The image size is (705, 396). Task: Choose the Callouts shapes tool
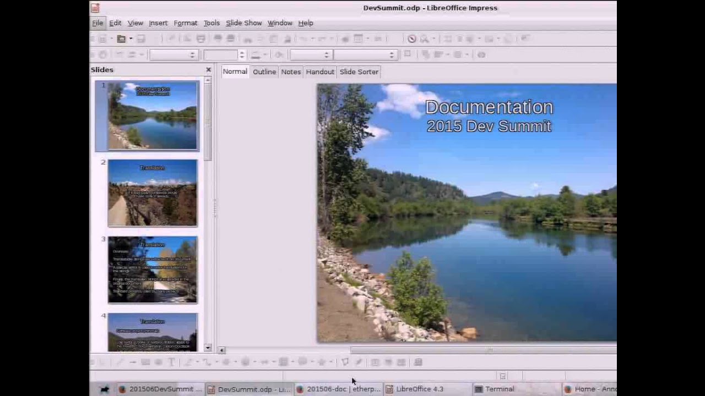click(302, 362)
